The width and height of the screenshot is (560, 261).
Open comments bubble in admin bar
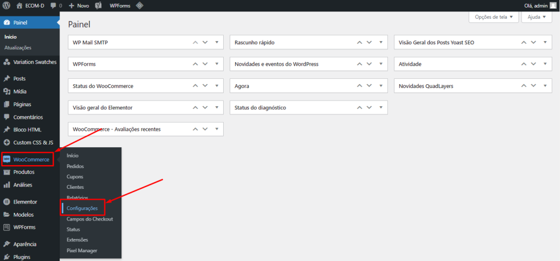(53, 5)
